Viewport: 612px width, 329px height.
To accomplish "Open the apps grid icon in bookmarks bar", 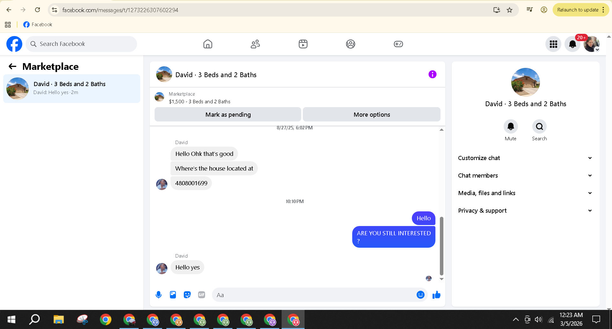I will pyautogui.click(x=8, y=25).
